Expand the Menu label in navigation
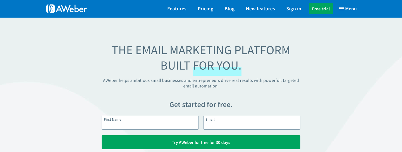Screen dimensions: 402x152 point(351,9)
